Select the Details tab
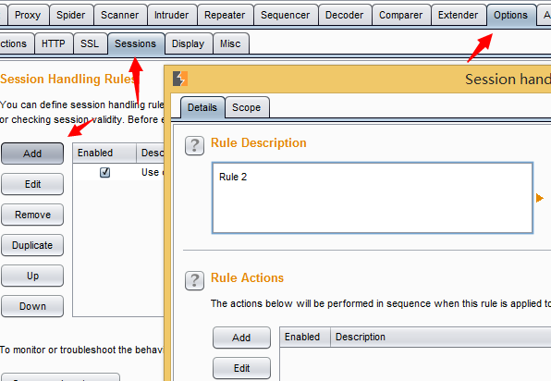 (x=202, y=107)
